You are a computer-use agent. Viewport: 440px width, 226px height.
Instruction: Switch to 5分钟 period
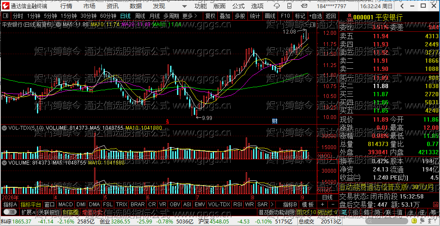[x=50, y=16]
